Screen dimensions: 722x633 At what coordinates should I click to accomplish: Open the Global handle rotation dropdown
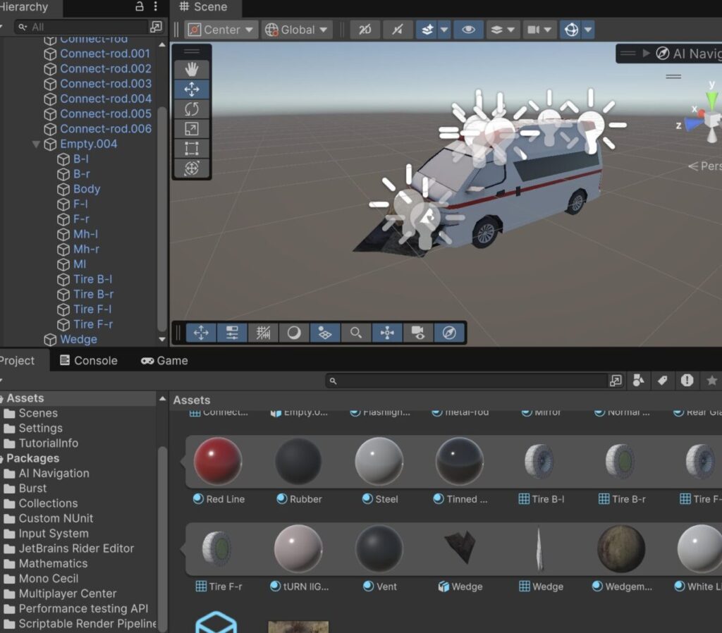click(296, 30)
